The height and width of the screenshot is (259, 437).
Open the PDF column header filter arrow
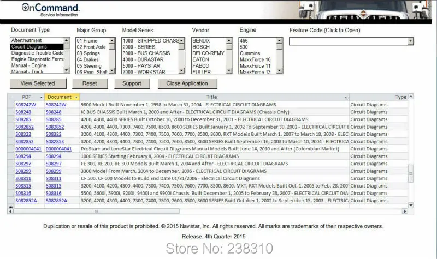click(x=42, y=97)
